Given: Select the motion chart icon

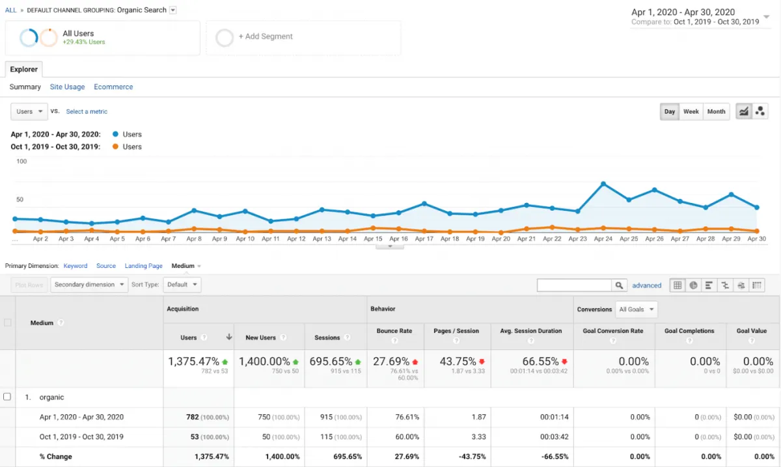Looking at the screenshot, I should tap(760, 111).
